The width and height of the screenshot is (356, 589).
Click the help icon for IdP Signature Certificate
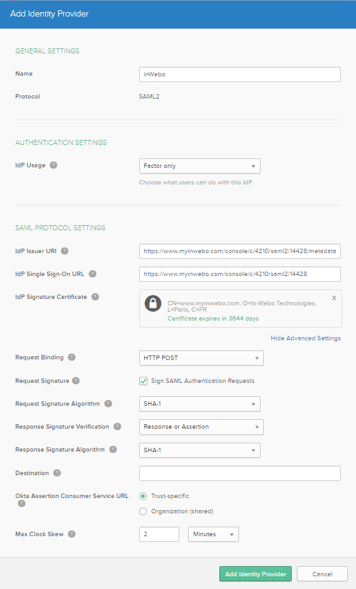[x=95, y=297]
